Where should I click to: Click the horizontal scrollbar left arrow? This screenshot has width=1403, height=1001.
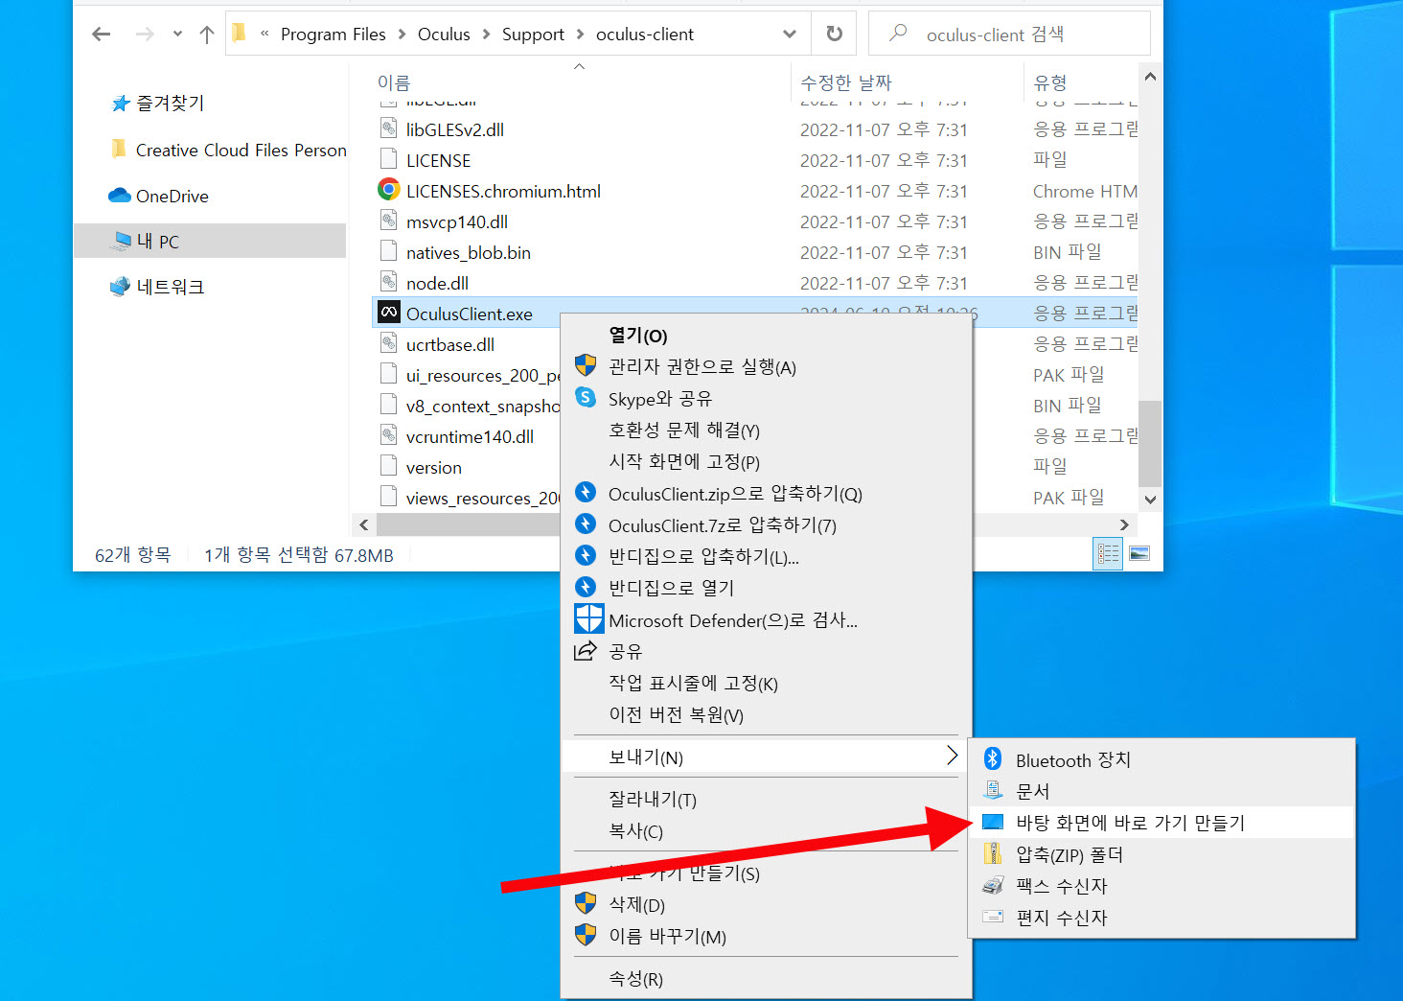click(x=364, y=524)
